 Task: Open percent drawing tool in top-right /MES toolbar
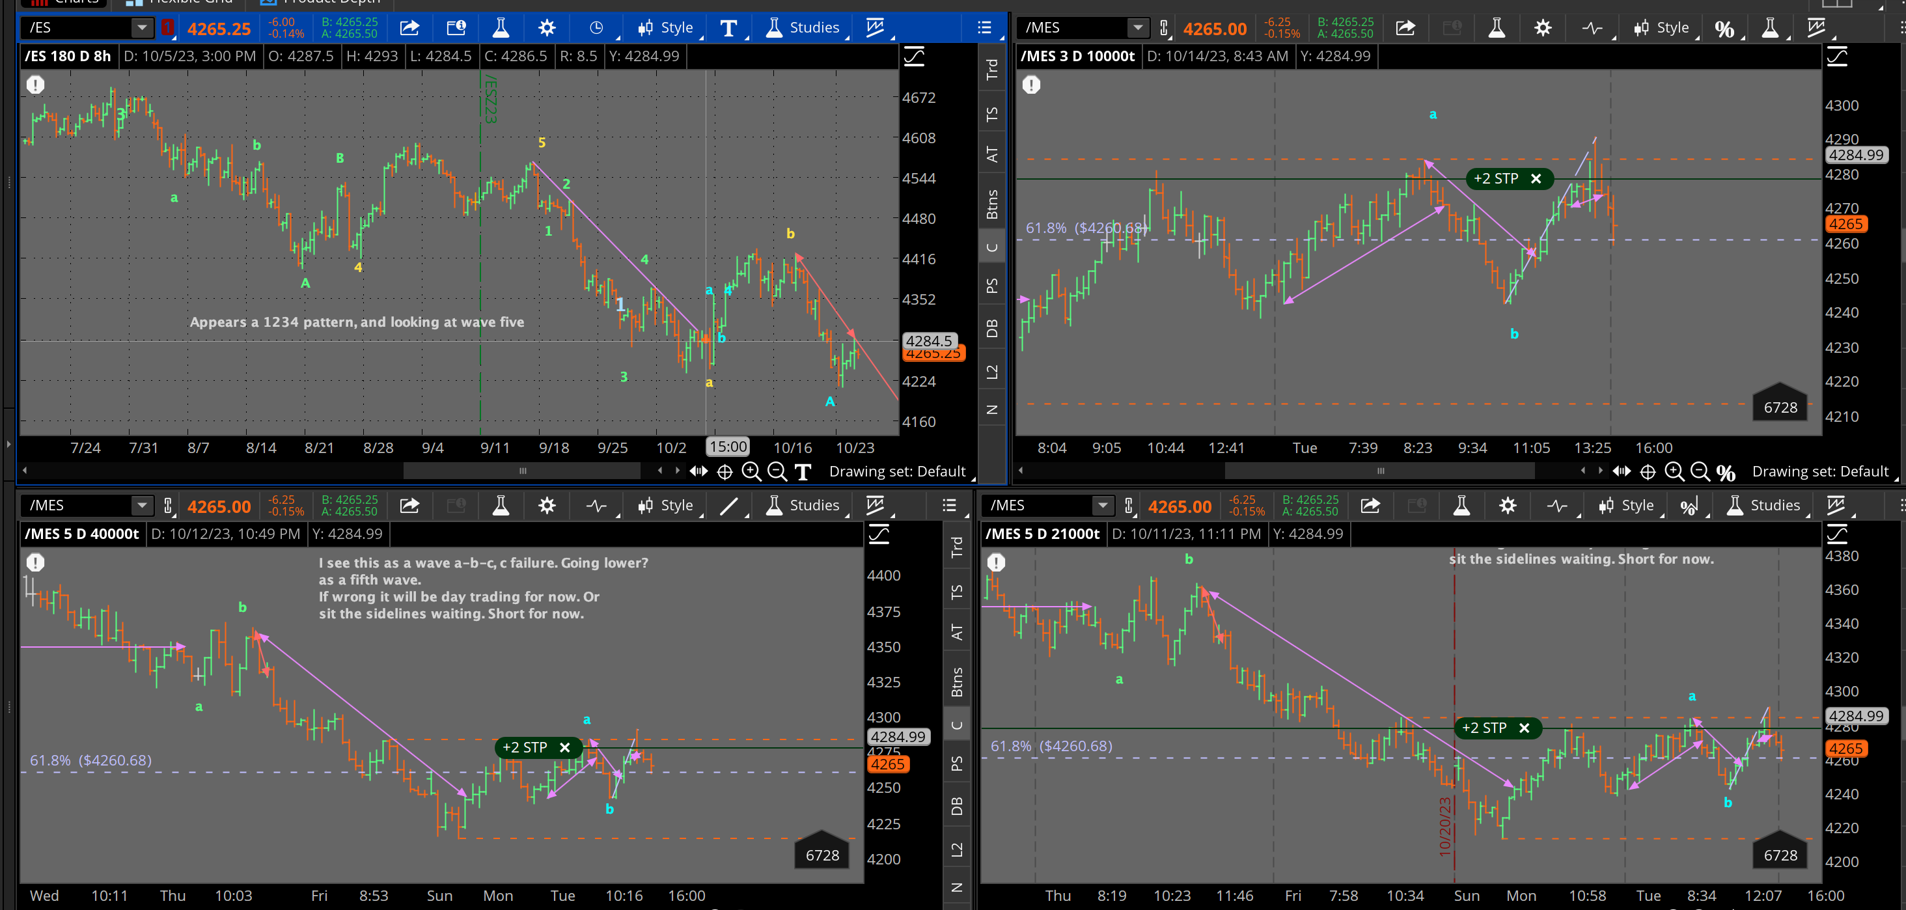[1725, 28]
